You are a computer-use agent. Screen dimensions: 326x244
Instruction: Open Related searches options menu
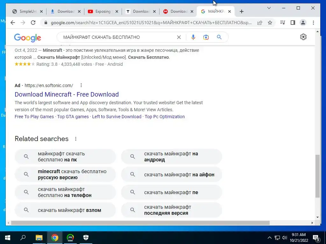(76, 139)
